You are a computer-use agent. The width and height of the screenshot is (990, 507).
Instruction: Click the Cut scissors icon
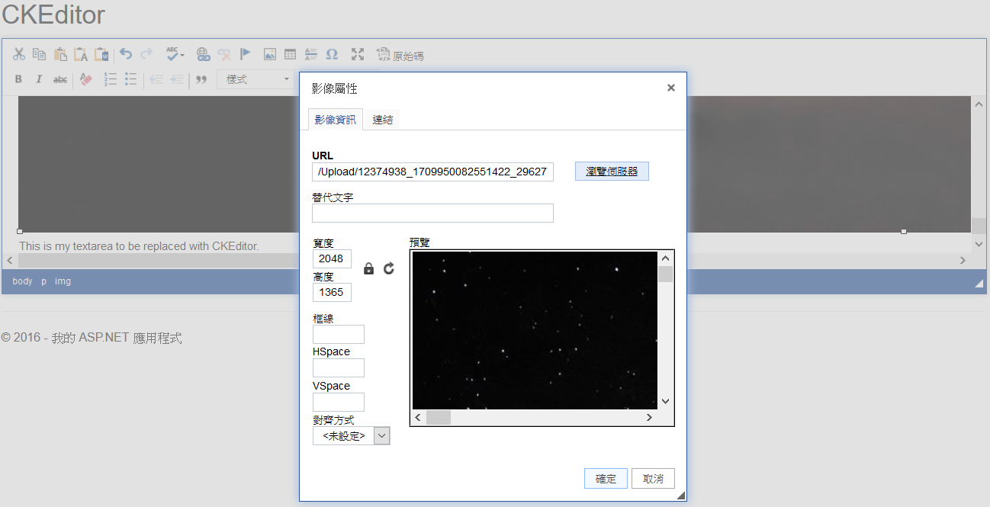click(x=19, y=54)
